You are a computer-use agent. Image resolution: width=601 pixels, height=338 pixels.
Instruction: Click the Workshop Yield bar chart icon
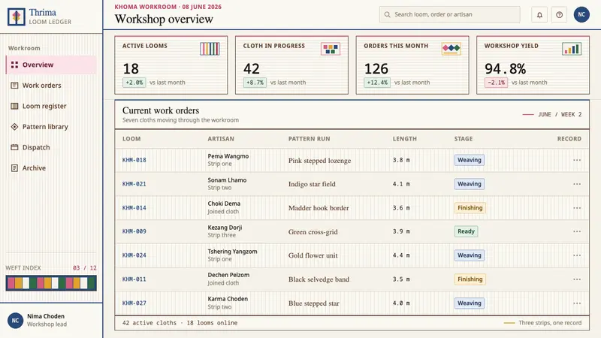click(x=572, y=49)
